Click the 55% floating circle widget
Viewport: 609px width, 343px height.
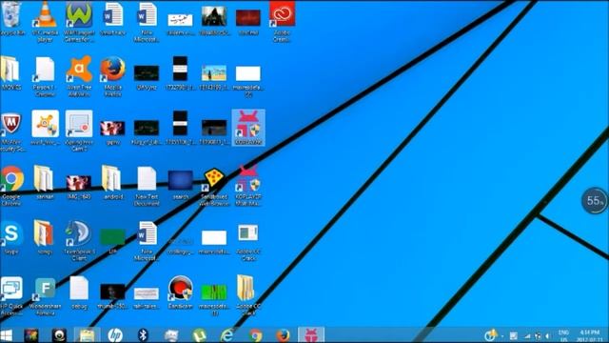[595, 201]
